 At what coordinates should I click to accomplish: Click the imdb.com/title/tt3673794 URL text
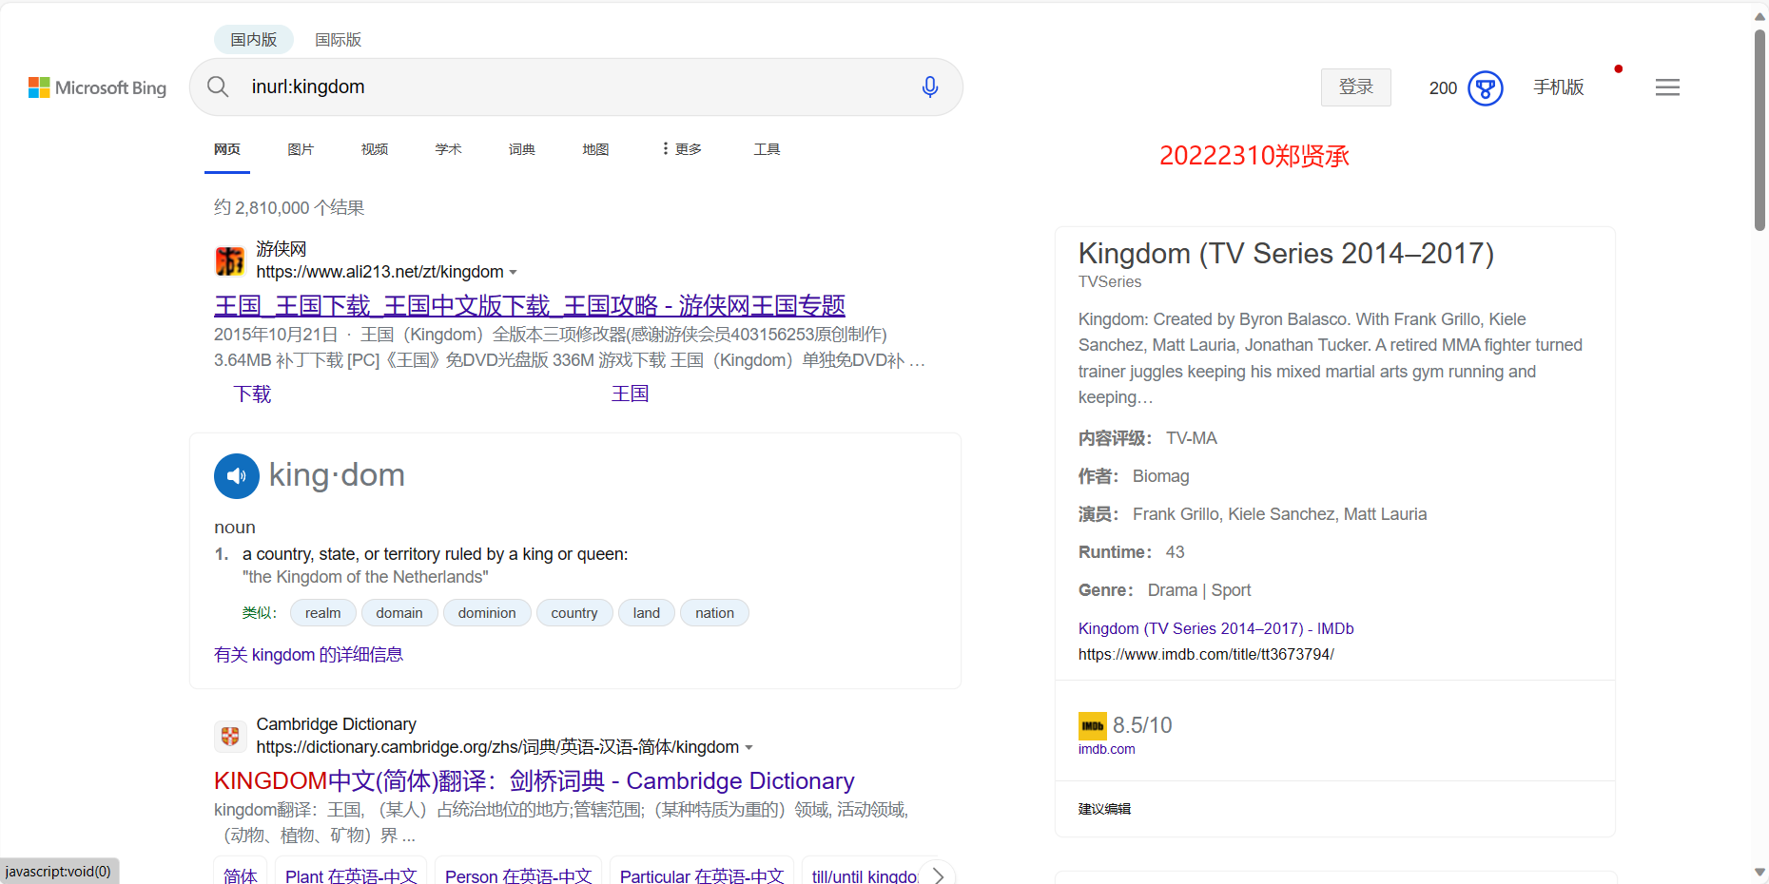(x=1206, y=654)
